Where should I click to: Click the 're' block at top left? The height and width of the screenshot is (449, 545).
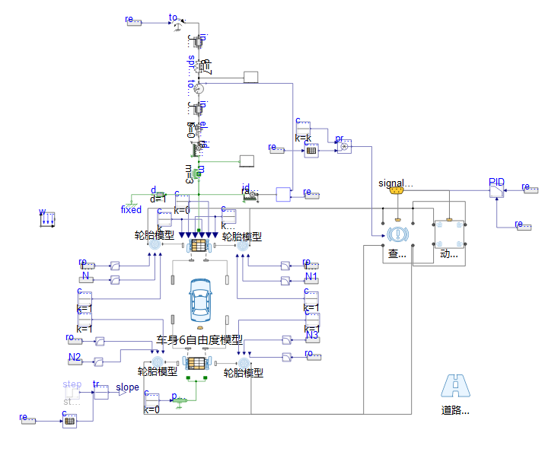click(x=133, y=21)
